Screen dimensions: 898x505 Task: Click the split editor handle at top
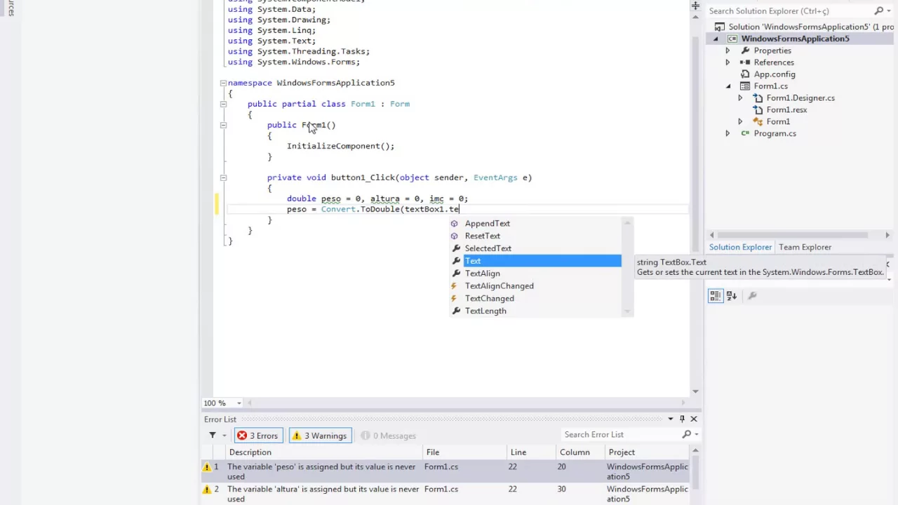(695, 6)
